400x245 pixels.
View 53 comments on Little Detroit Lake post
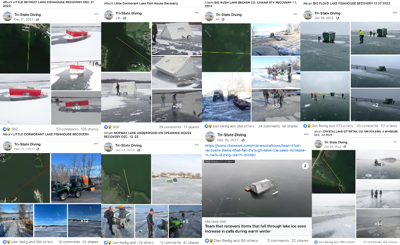coord(67,129)
